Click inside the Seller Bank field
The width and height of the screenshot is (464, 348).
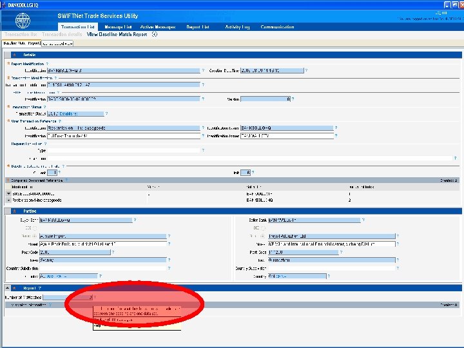314,220
